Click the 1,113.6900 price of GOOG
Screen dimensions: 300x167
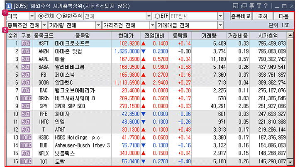coord(127,82)
